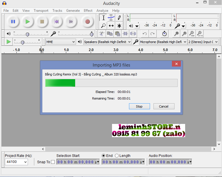Select the End radio button

(x=103, y=156)
